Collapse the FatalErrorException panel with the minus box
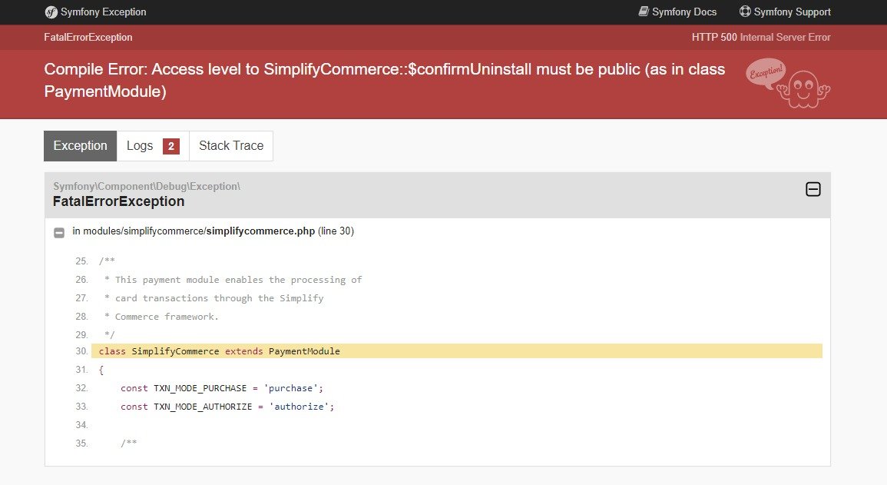This screenshot has height=485, width=887. coord(813,189)
